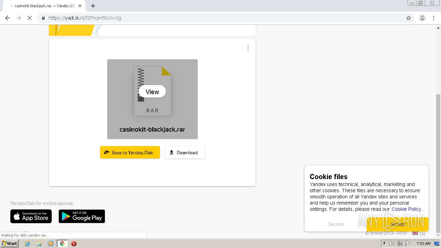The height and width of the screenshot is (248, 441).
Task: Download the RAR file
Action: 185,152
